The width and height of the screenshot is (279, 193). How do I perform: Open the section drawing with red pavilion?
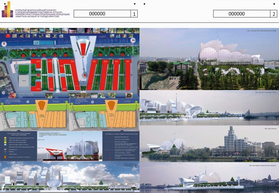point(70,146)
